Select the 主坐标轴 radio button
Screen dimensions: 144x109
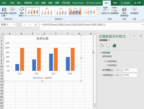point(105,61)
